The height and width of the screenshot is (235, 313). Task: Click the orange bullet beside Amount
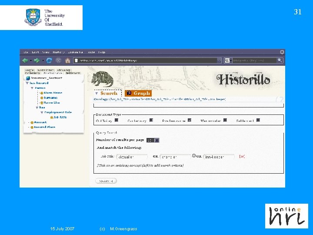click(32, 122)
